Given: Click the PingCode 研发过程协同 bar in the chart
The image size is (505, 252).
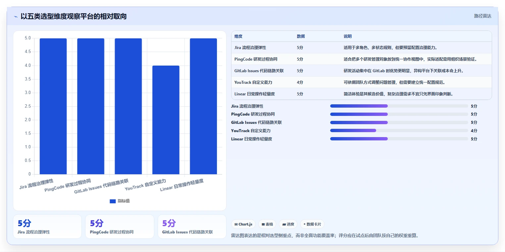Looking at the screenshot, I should click(91, 106).
